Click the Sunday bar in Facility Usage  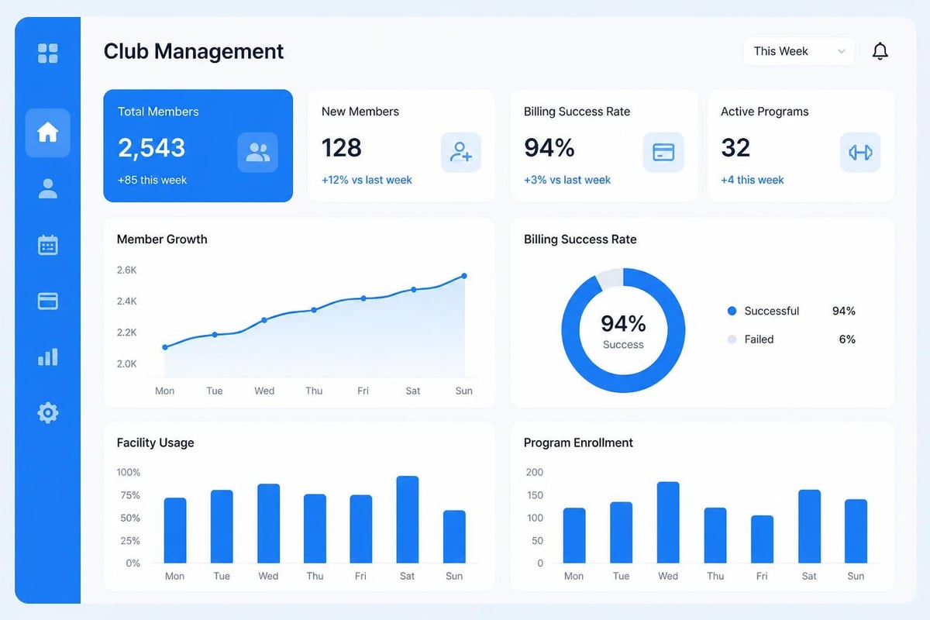click(454, 537)
